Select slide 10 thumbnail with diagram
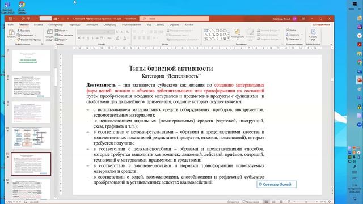Image resolution: width=363 pixels, height=204 pixels. (x=31, y=138)
